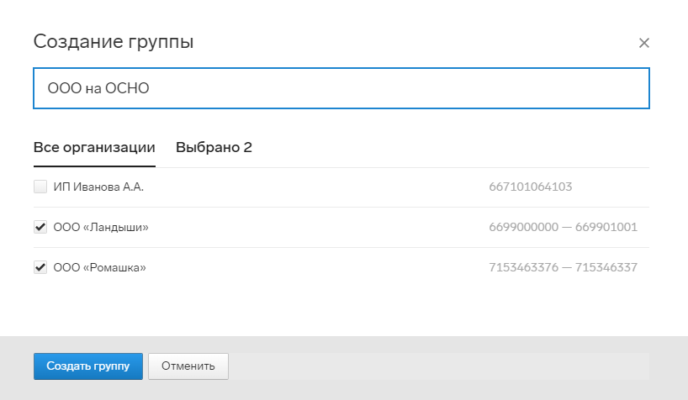Click the INN 7153463376 for Ромашка
This screenshot has height=400, width=688.
[523, 267]
